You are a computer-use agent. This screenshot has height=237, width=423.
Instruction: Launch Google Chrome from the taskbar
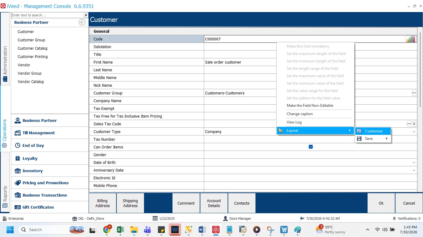pos(107,230)
